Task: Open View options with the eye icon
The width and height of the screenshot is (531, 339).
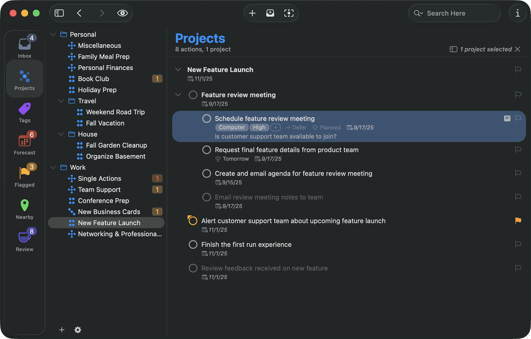Action: [122, 13]
